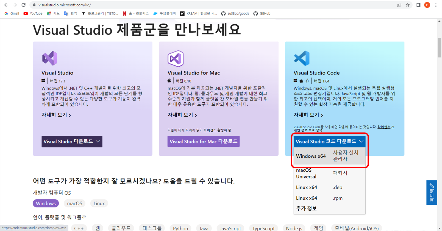Open the 블로그관리 TISTORY bookmark
This screenshot has height=231, width=442.
point(100,13)
